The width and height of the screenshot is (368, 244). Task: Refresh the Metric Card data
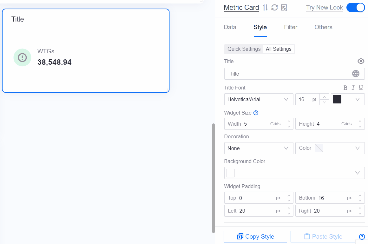pos(274,7)
